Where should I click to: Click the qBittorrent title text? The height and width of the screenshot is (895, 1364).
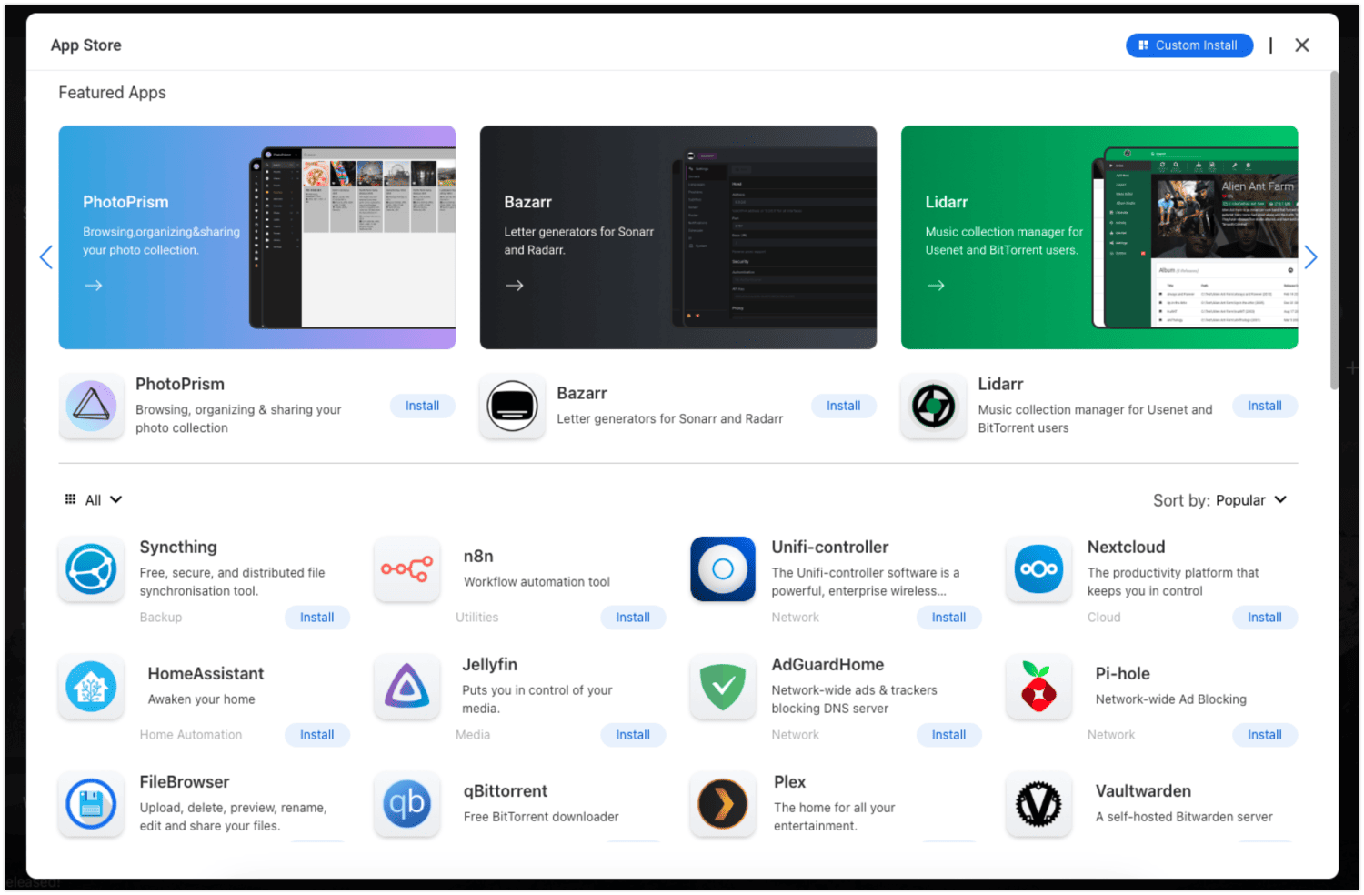(506, 791)
